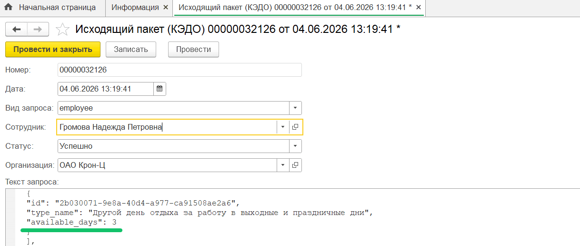Click the document title Исходящий пакет (КЭДО) heading
The width and height of the screenshot is (580, 246).
tap(238, 29)
